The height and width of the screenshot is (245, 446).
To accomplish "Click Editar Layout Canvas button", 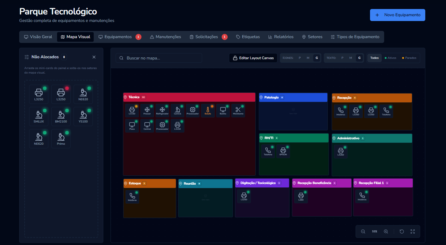I will pos(253,58).
